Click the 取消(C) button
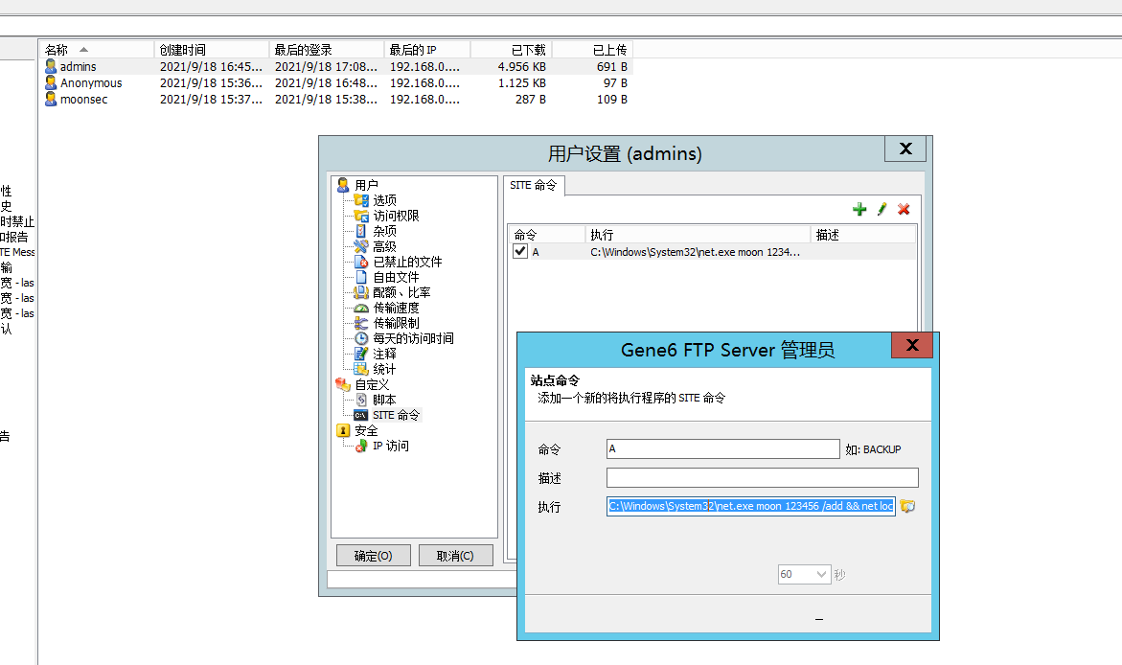 [455, 556]
